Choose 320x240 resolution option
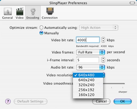 (88, 85)
